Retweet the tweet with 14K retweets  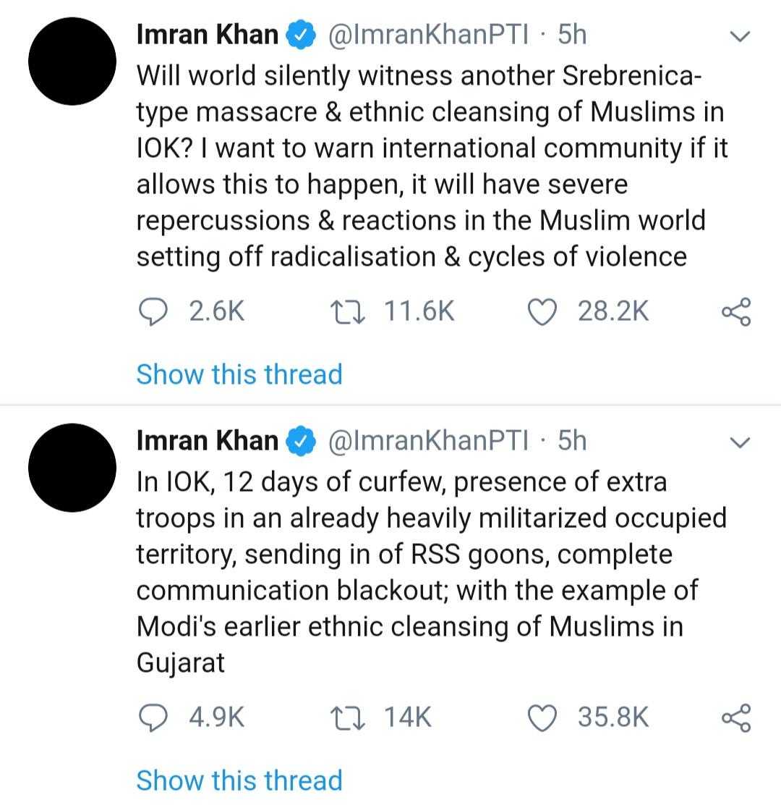point(348,718)
